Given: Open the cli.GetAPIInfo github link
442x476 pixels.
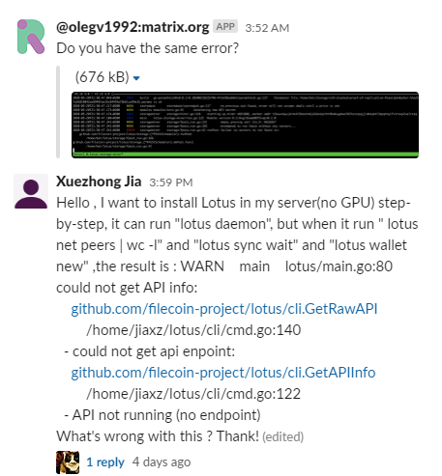Looking at the screenshot, I should (223, 373).
